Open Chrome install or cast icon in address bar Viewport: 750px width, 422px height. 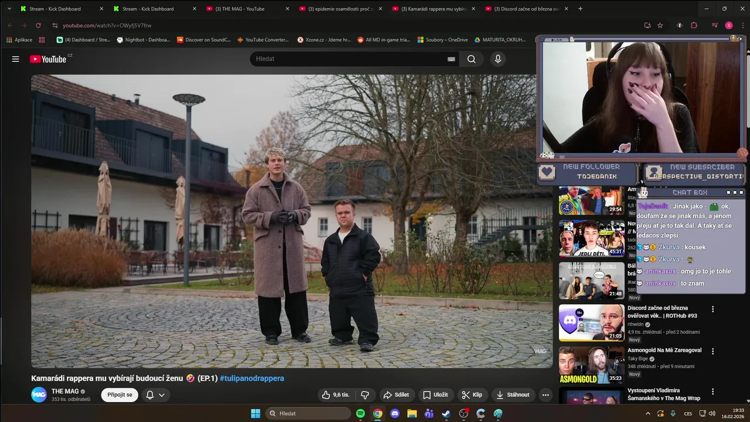pyautogui.click(x=647, y=25)
